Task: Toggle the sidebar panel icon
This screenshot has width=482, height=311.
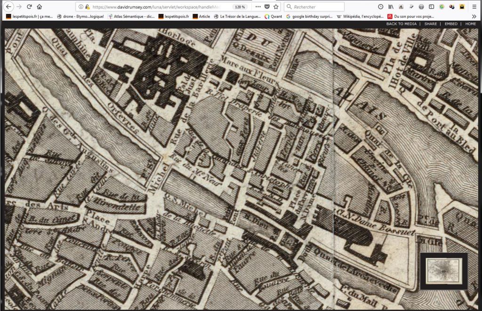Action: click(x=432, y=7)
